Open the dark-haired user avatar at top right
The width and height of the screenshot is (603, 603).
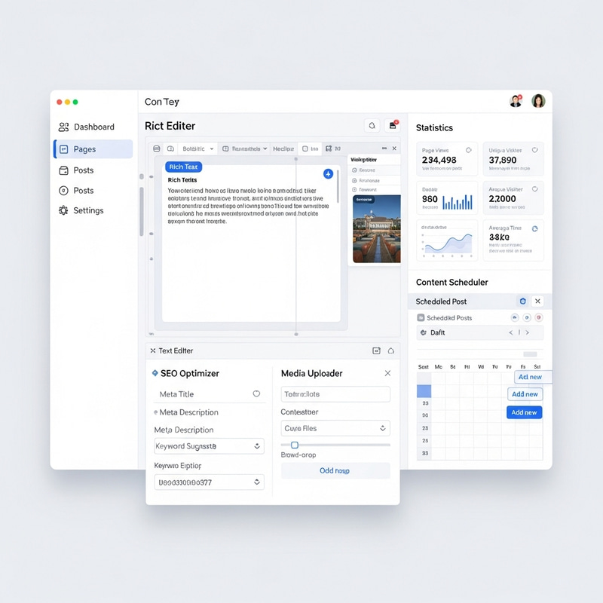[538, 101]
